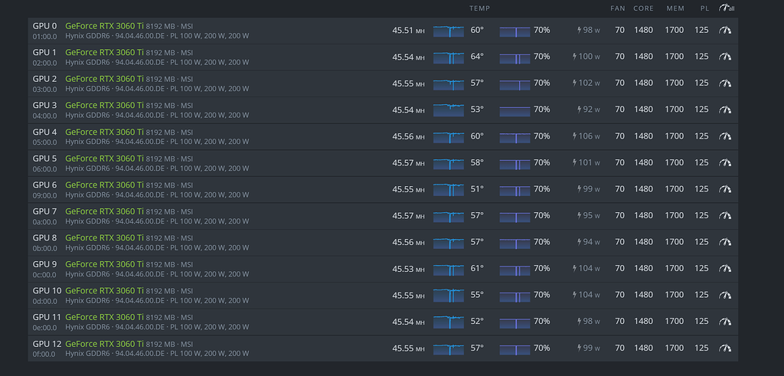This screenshot has height=376, width=784.
Task: Click GPU 5 power draw 101 w
Action: (586, 162)
